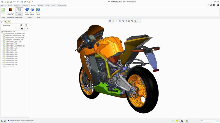Click Refit icon in graphics toolbar
Image resolution: width=220 pixels, height=123 pixels.
[x=110, y=21]
